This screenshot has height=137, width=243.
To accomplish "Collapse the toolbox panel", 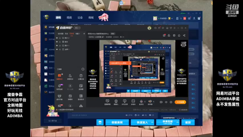I will click(x=83, y=69).
